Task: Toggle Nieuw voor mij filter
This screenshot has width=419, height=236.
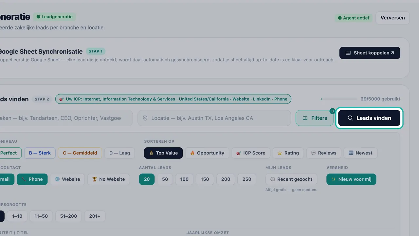Action: click(x=351, y=179)
